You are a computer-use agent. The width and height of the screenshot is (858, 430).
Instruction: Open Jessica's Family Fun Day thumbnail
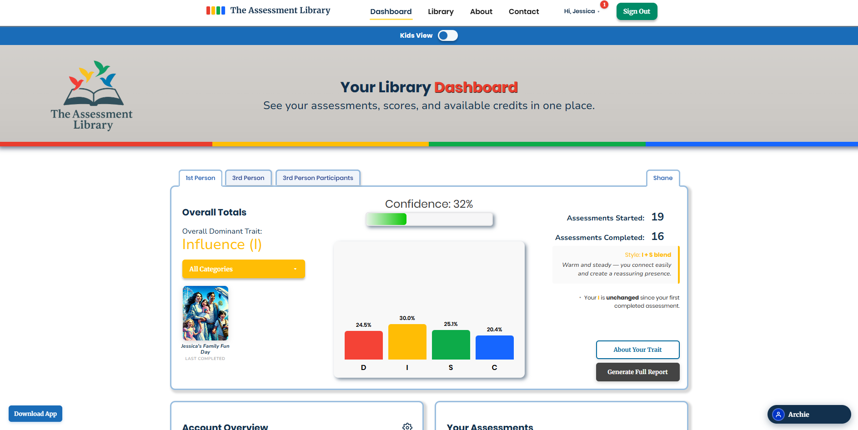[206, 313]
